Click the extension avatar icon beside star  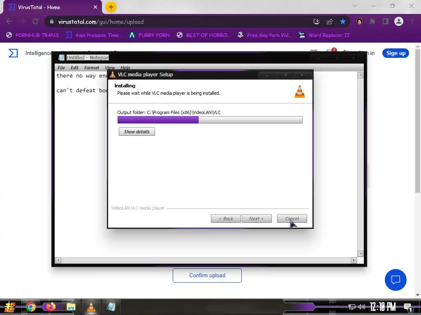pyautogui.click(x=359, y=21)
